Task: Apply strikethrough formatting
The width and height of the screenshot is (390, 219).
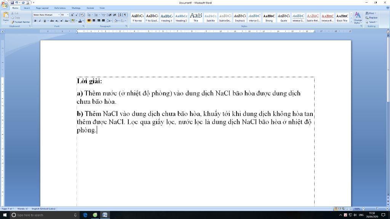Action: (52, 21)
